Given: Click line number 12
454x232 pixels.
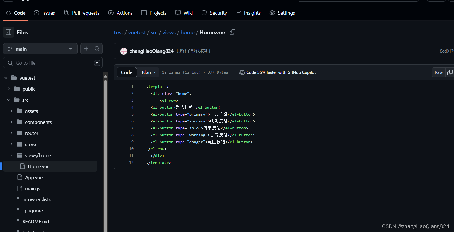Looking at the screenshot, I should 131,163.
